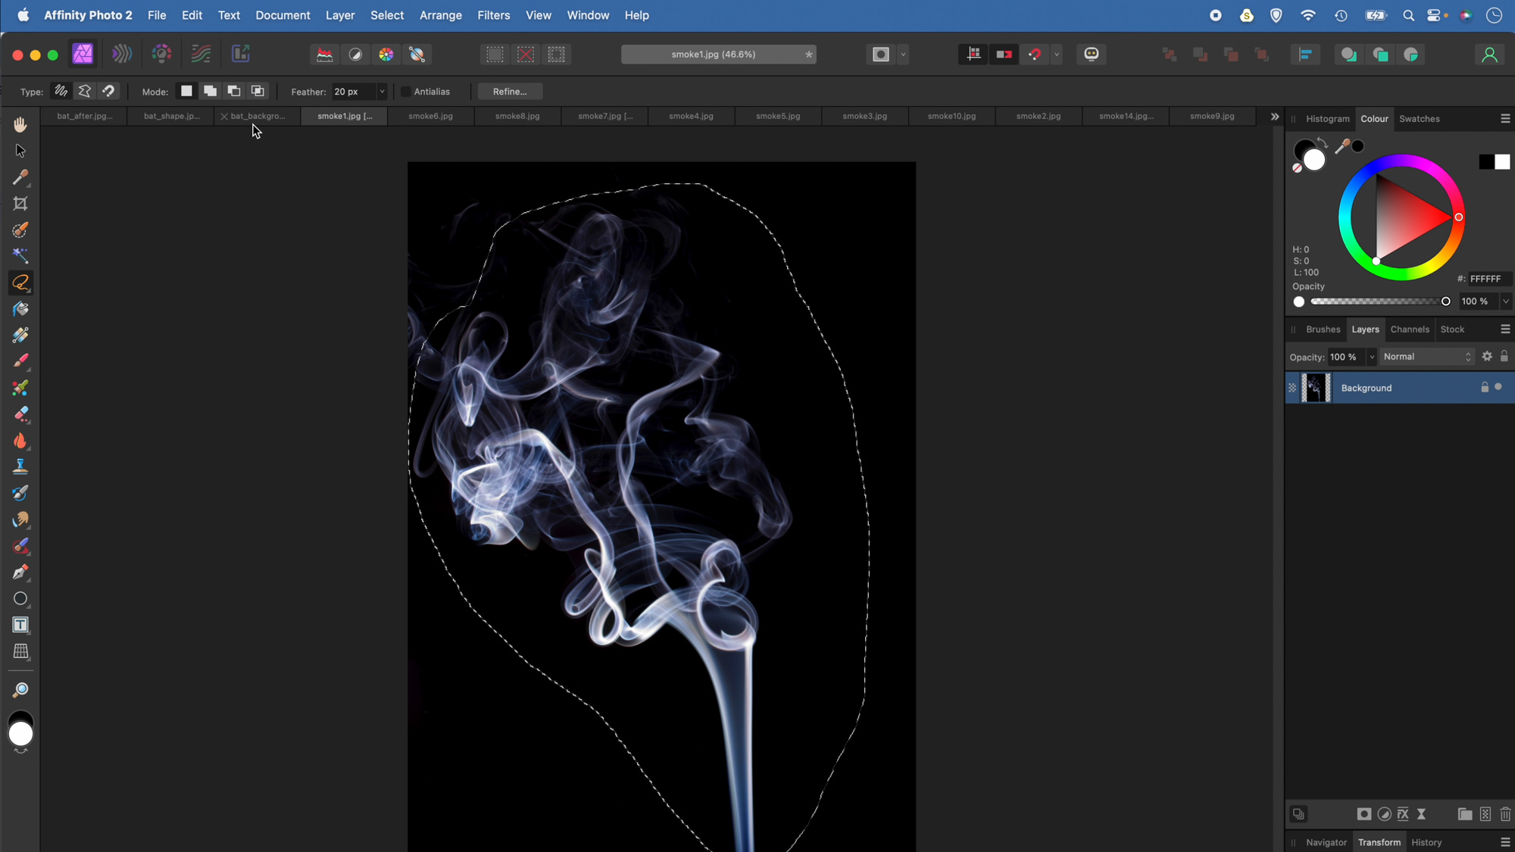The width and height of the screenshot is (1515, 852).
Task: Select the Crop tool
Action: [x=20, y=204]
